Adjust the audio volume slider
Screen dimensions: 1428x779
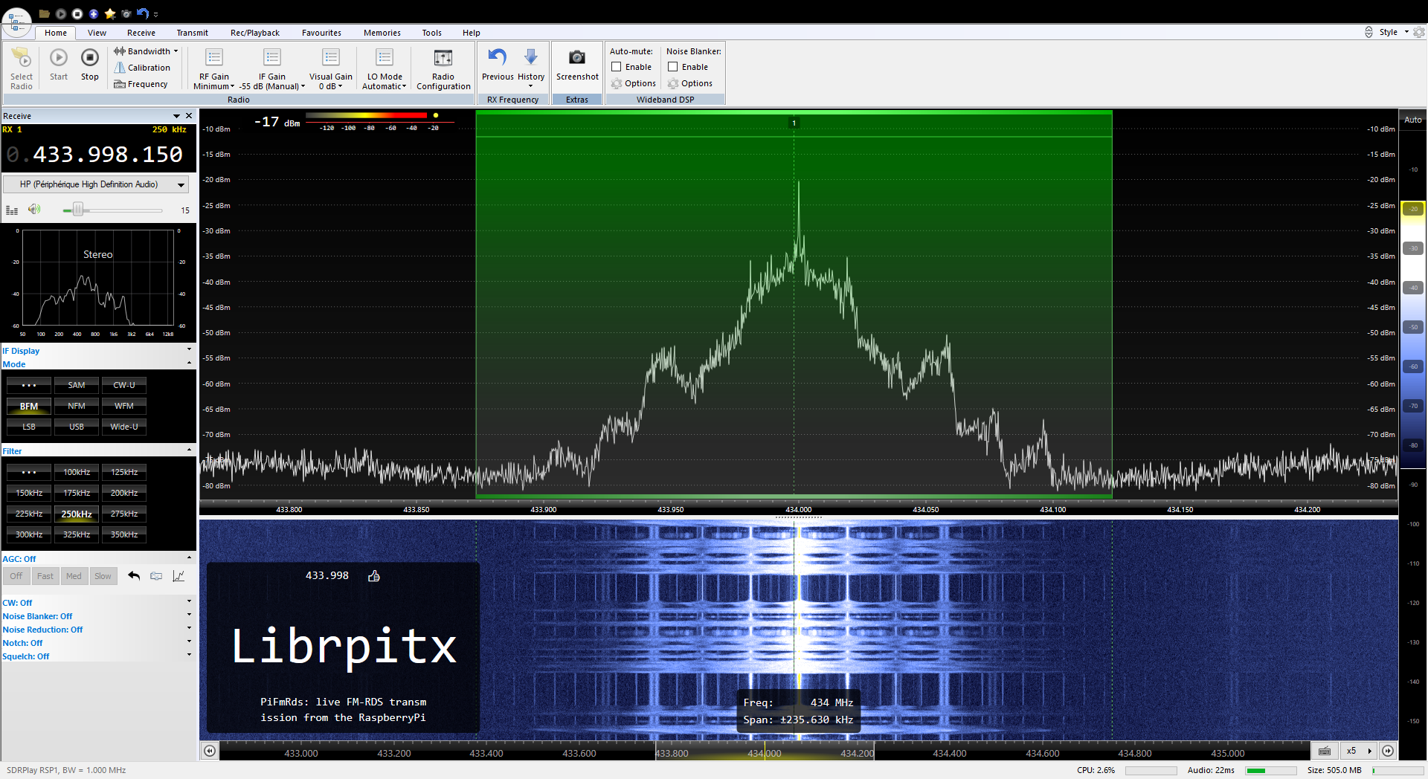click(x=78, y=210)
